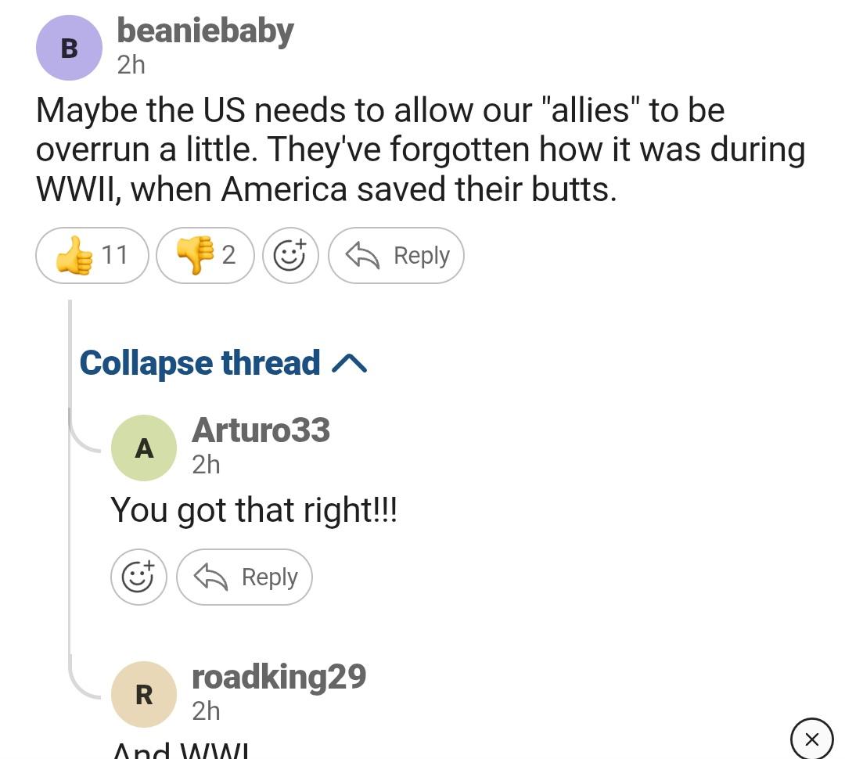Dislike beaniebaby's comment with thumbs down
This screenshot has width=845, height=759.
pos(205,255)
